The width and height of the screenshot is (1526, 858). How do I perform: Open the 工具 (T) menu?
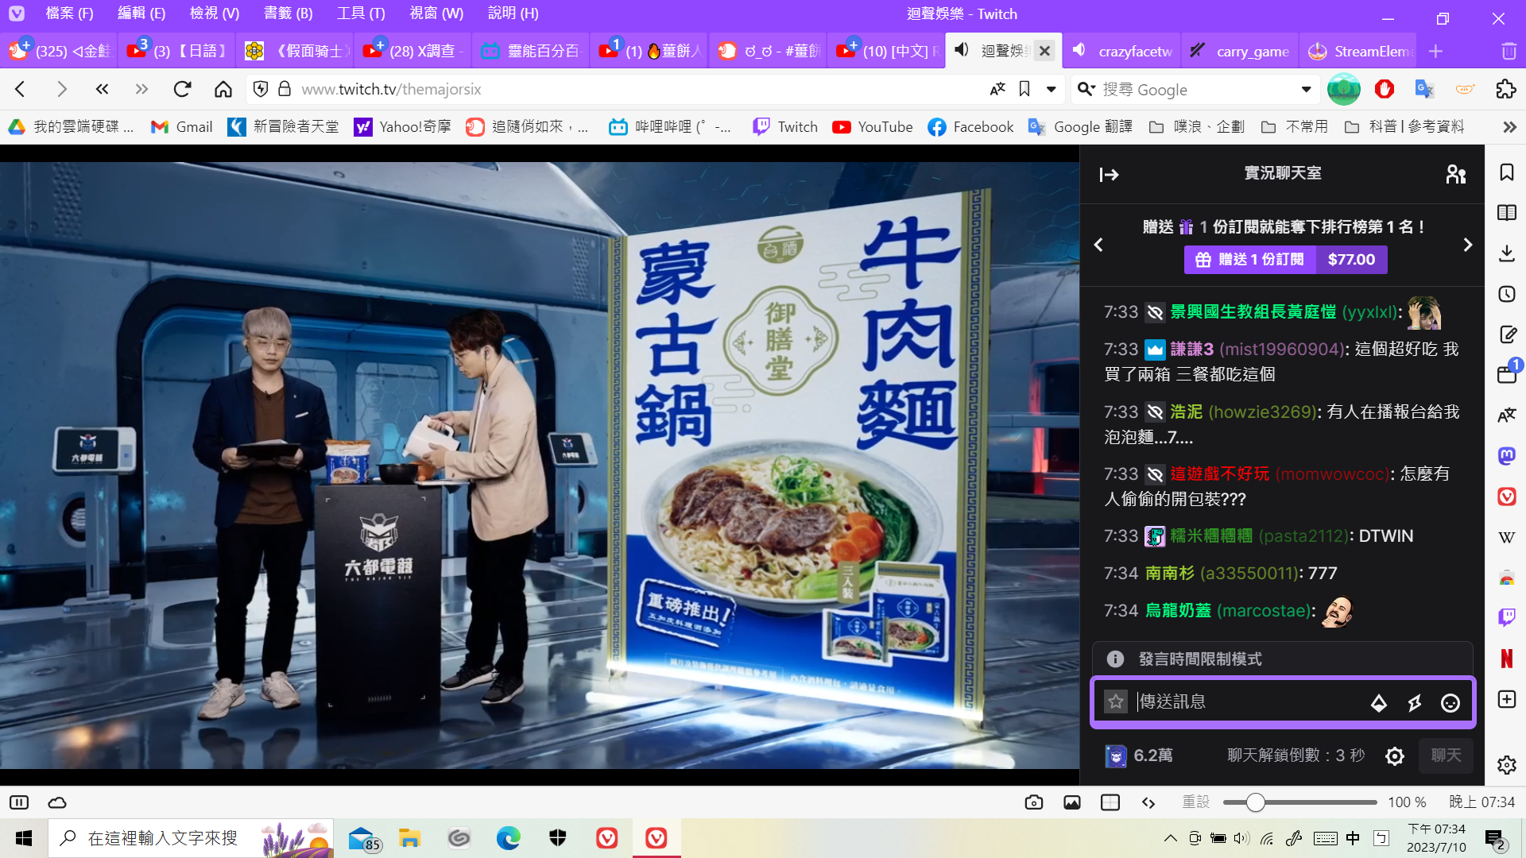coord(361,14)
